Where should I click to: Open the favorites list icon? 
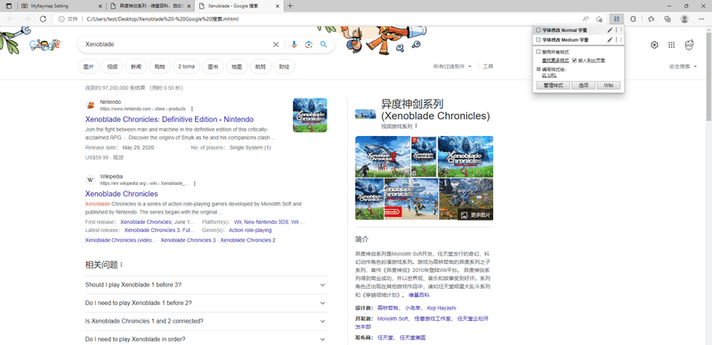click(651, 19)
